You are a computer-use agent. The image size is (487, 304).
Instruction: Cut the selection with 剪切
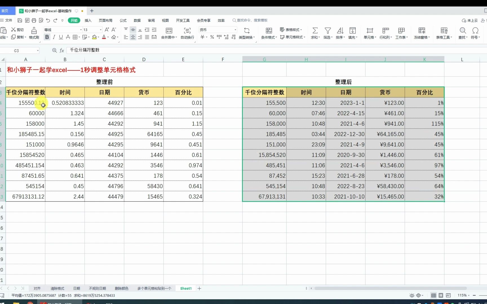(x=17, y=30)
